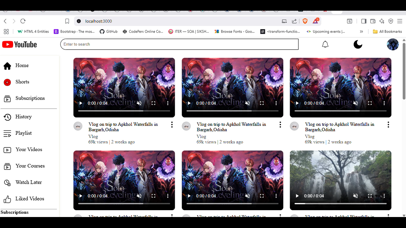
Task: Open the three-dot menu beside the middle top-row title
Action: tap(280, 125)
